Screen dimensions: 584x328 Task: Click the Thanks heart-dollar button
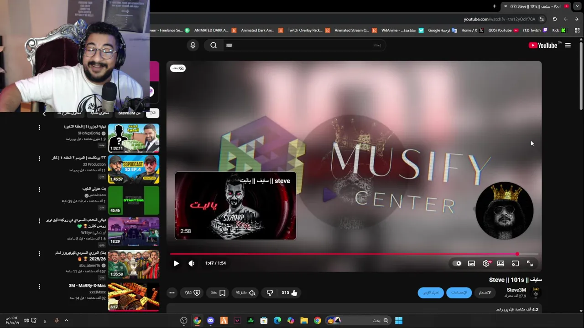click(x=192, y=293)
